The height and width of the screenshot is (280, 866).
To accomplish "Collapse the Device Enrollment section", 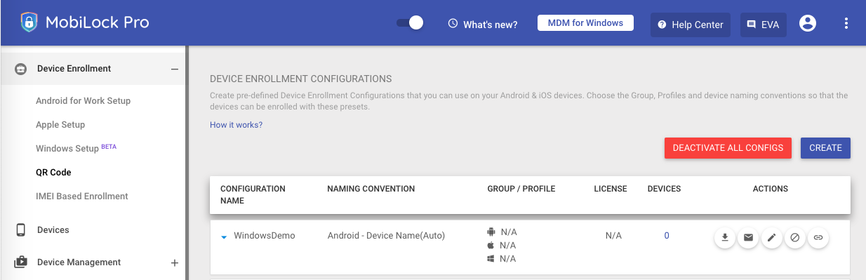I will (x=175, y=69).
